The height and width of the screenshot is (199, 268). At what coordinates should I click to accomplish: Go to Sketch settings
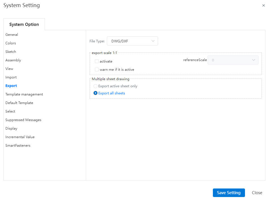(x=11, y=52)
